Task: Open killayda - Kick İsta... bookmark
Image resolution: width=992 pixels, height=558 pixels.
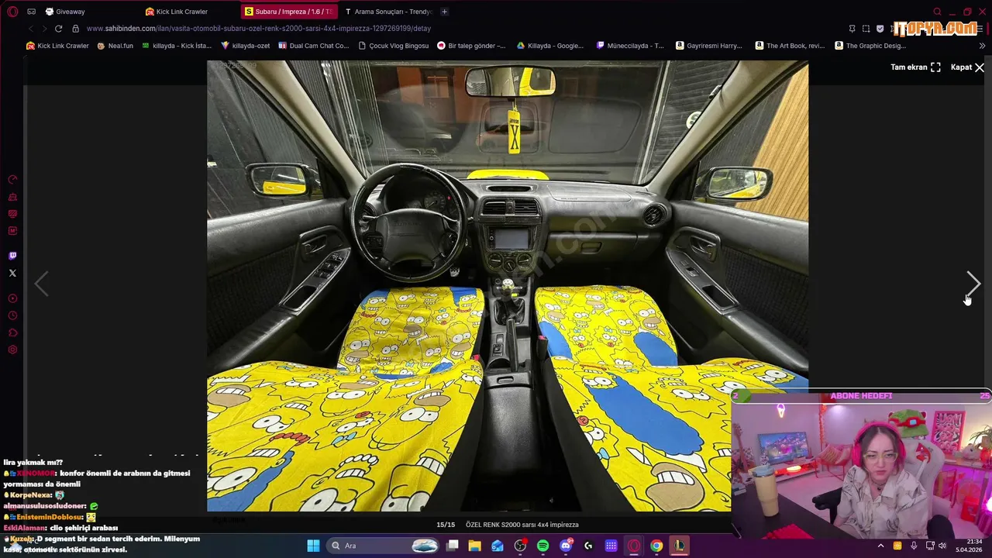Action: click(176, 46)
